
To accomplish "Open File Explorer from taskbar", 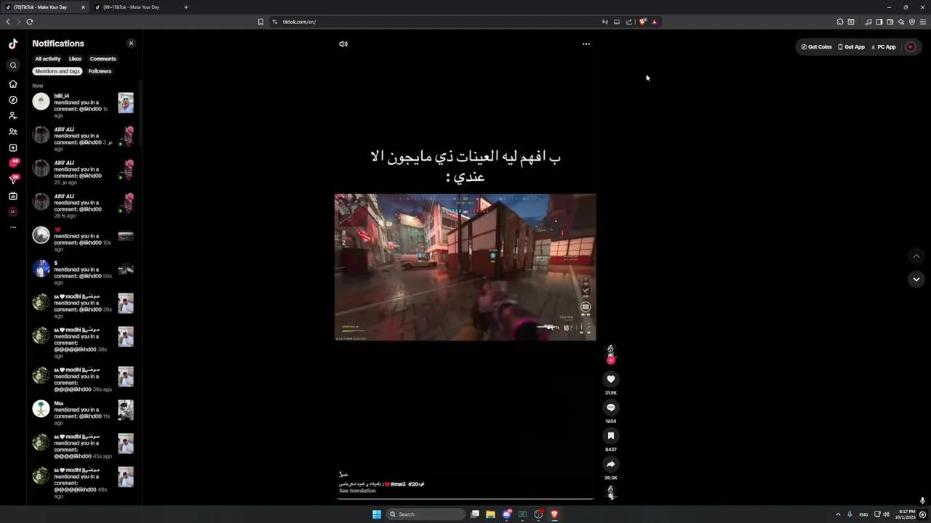I will pos(490,514).
